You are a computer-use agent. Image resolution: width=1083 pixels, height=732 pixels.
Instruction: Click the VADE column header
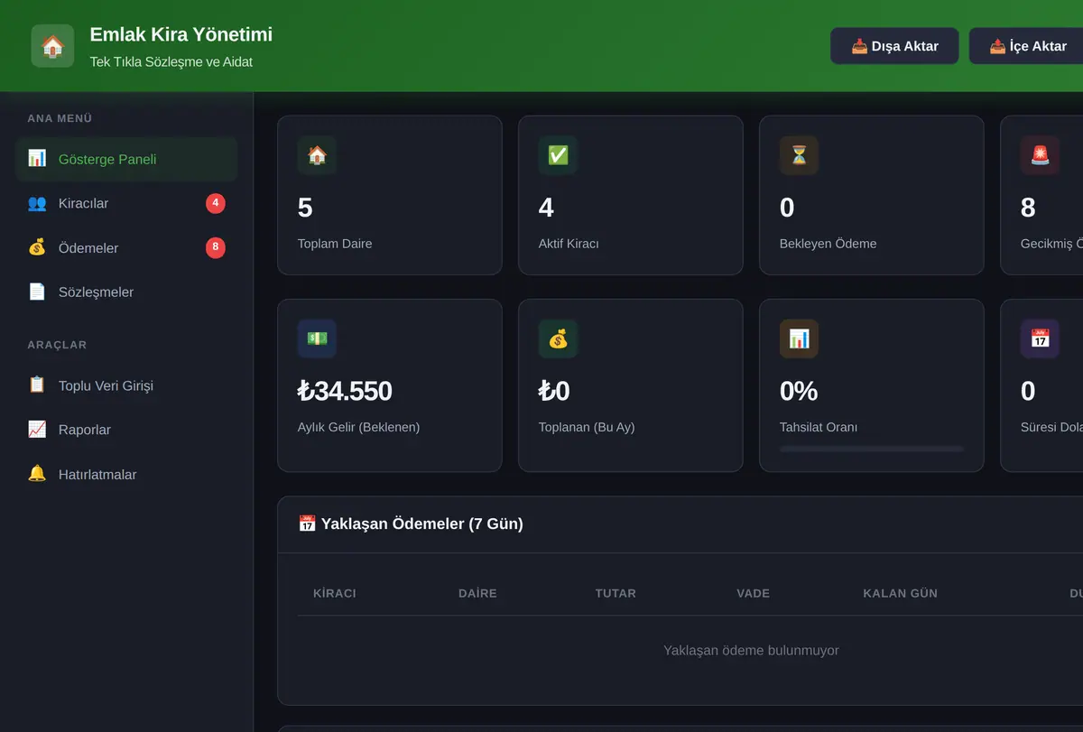pos(753,593)
